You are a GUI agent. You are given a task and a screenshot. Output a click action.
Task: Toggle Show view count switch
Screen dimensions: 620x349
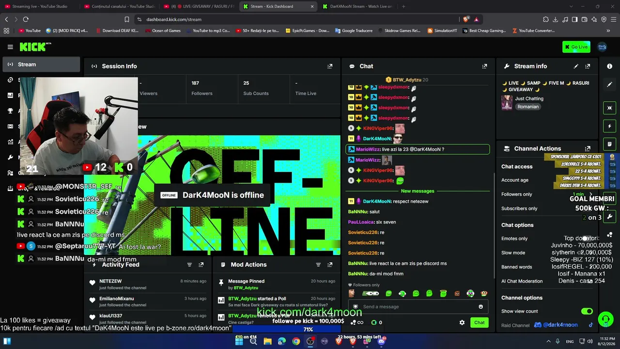click(x=587, y=311)
